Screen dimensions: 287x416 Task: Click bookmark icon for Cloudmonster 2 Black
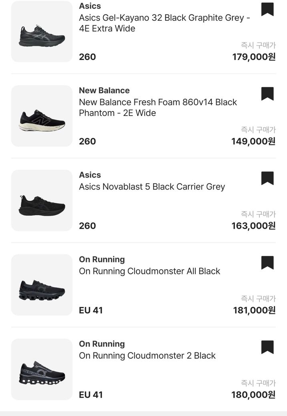pyautogui.click(x=267, y=347)
